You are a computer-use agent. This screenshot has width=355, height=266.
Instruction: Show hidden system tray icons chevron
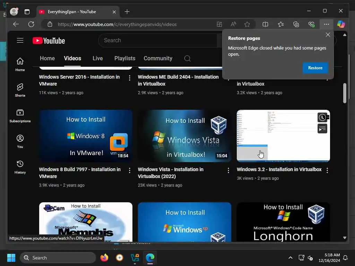291,258
